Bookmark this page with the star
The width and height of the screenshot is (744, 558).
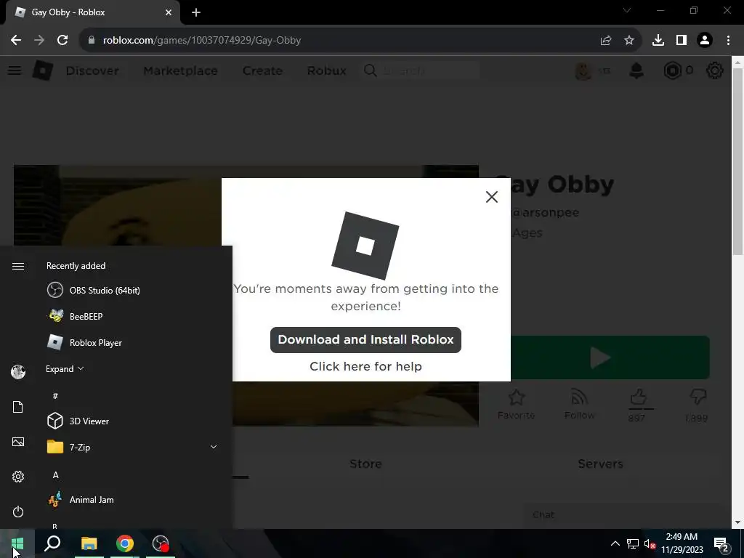coord(629,41)
